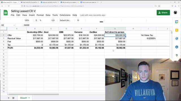Bookmark this page with the star icon
The height and width of the screenshot is (101, 181).
point(159,6)
